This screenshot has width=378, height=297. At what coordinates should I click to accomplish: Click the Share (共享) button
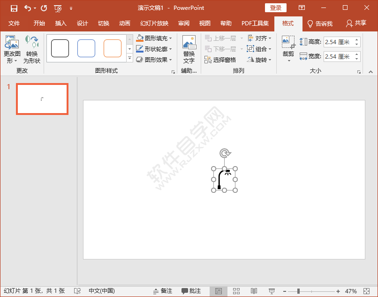tap(356, 23)
